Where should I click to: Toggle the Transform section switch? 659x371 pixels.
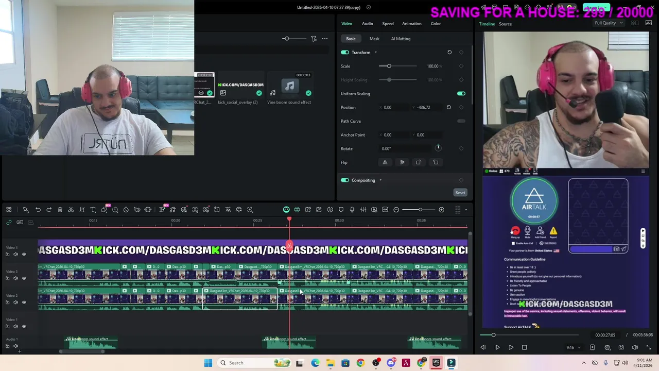345,52
